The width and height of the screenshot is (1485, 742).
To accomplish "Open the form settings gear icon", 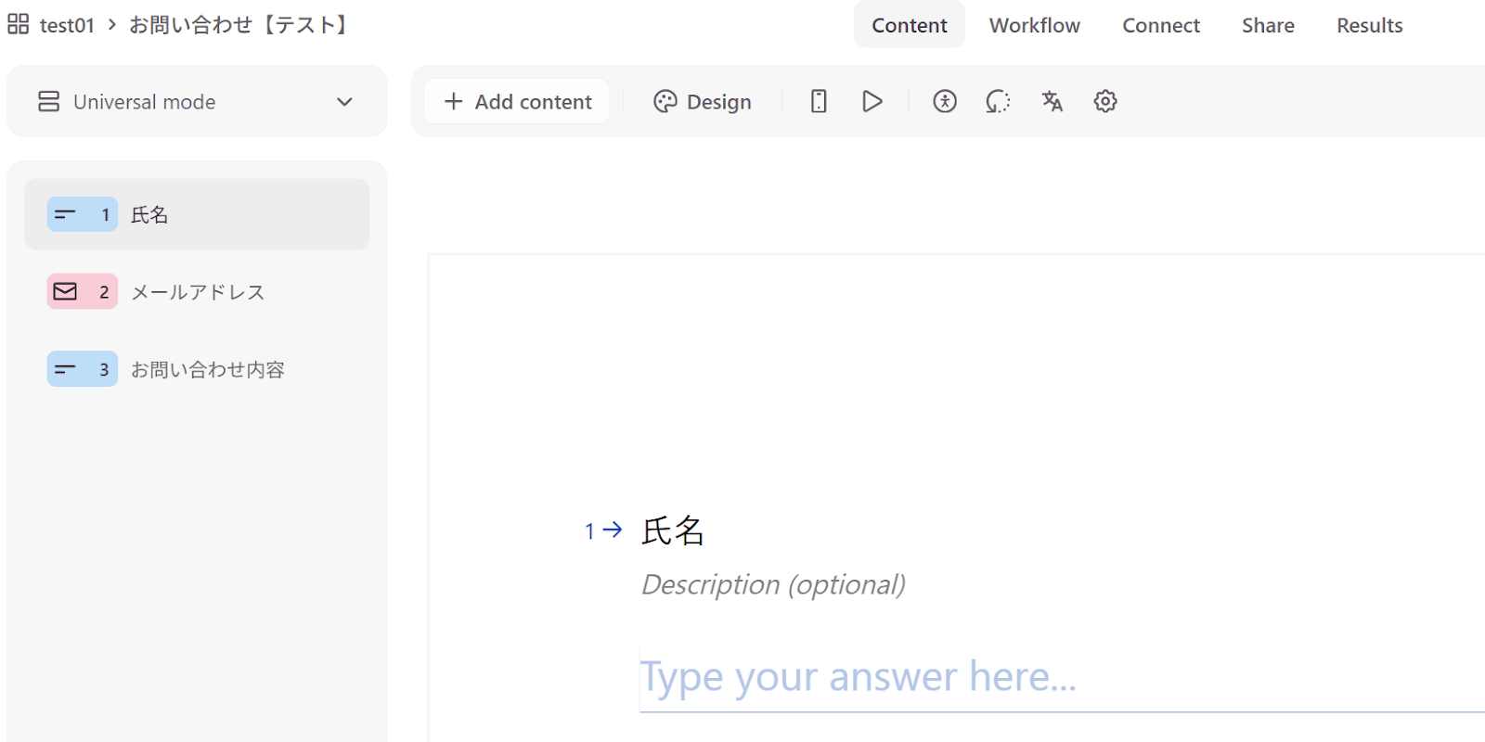I will [x=1105, y=101].
